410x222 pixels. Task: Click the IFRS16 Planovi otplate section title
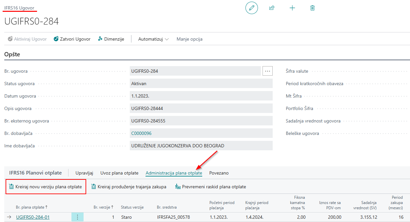[35, 173]
